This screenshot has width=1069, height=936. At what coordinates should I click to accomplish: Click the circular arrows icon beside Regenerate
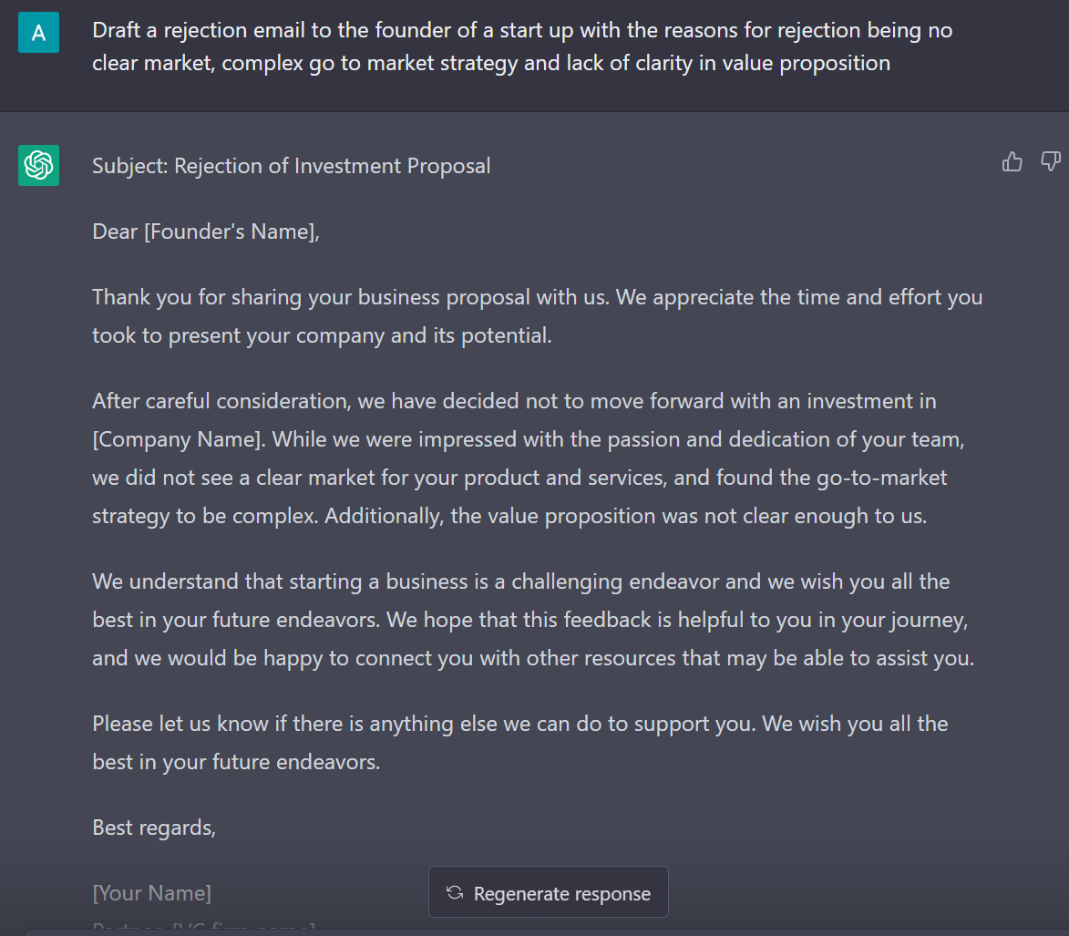(455, 893)
